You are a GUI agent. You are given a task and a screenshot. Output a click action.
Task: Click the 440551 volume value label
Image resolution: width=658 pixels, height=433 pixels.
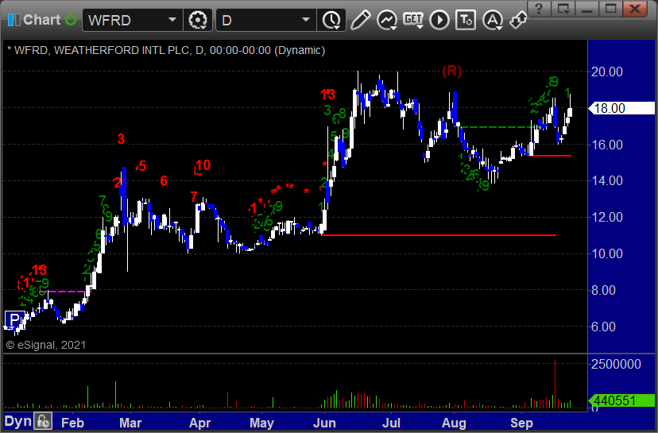click(622, 400)
